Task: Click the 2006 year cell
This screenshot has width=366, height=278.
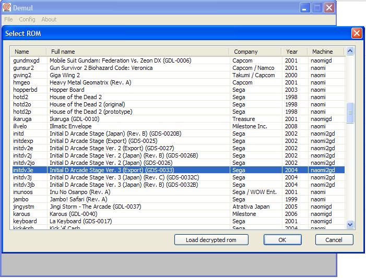Action: (291, 214)
